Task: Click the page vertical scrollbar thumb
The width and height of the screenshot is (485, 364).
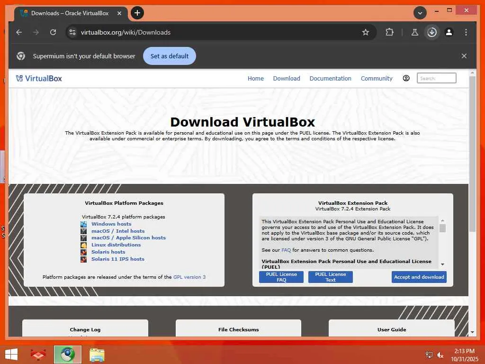Action: click(472, 154)
